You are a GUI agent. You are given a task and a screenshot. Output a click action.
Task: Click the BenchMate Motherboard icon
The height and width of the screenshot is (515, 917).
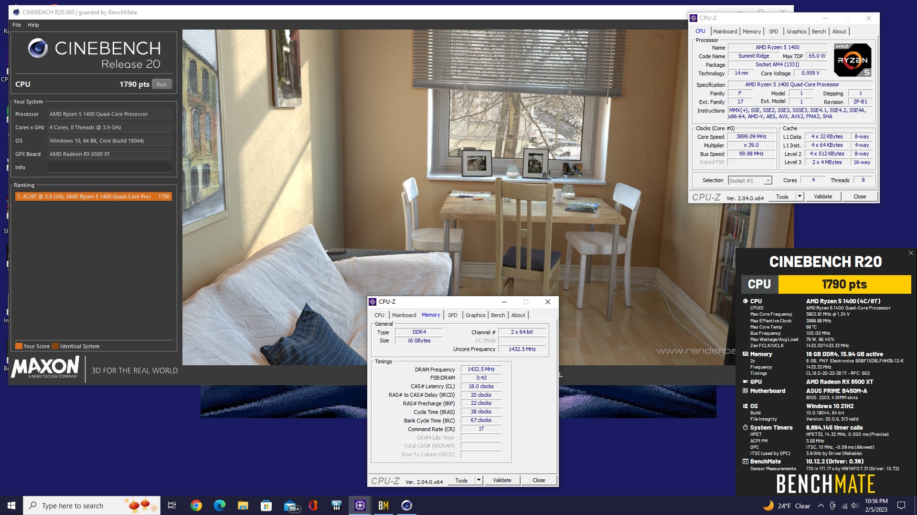click(746, 391)
